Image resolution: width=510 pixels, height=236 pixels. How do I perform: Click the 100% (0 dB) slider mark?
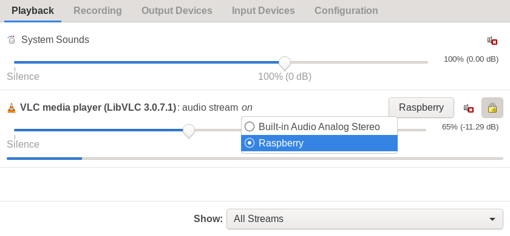tap(285, 76)
